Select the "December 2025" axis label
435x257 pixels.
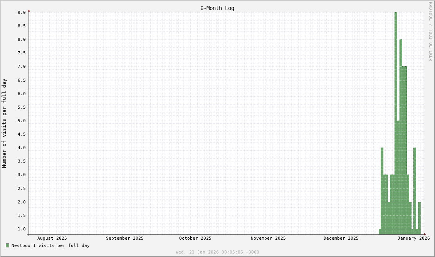click(341, 238)
